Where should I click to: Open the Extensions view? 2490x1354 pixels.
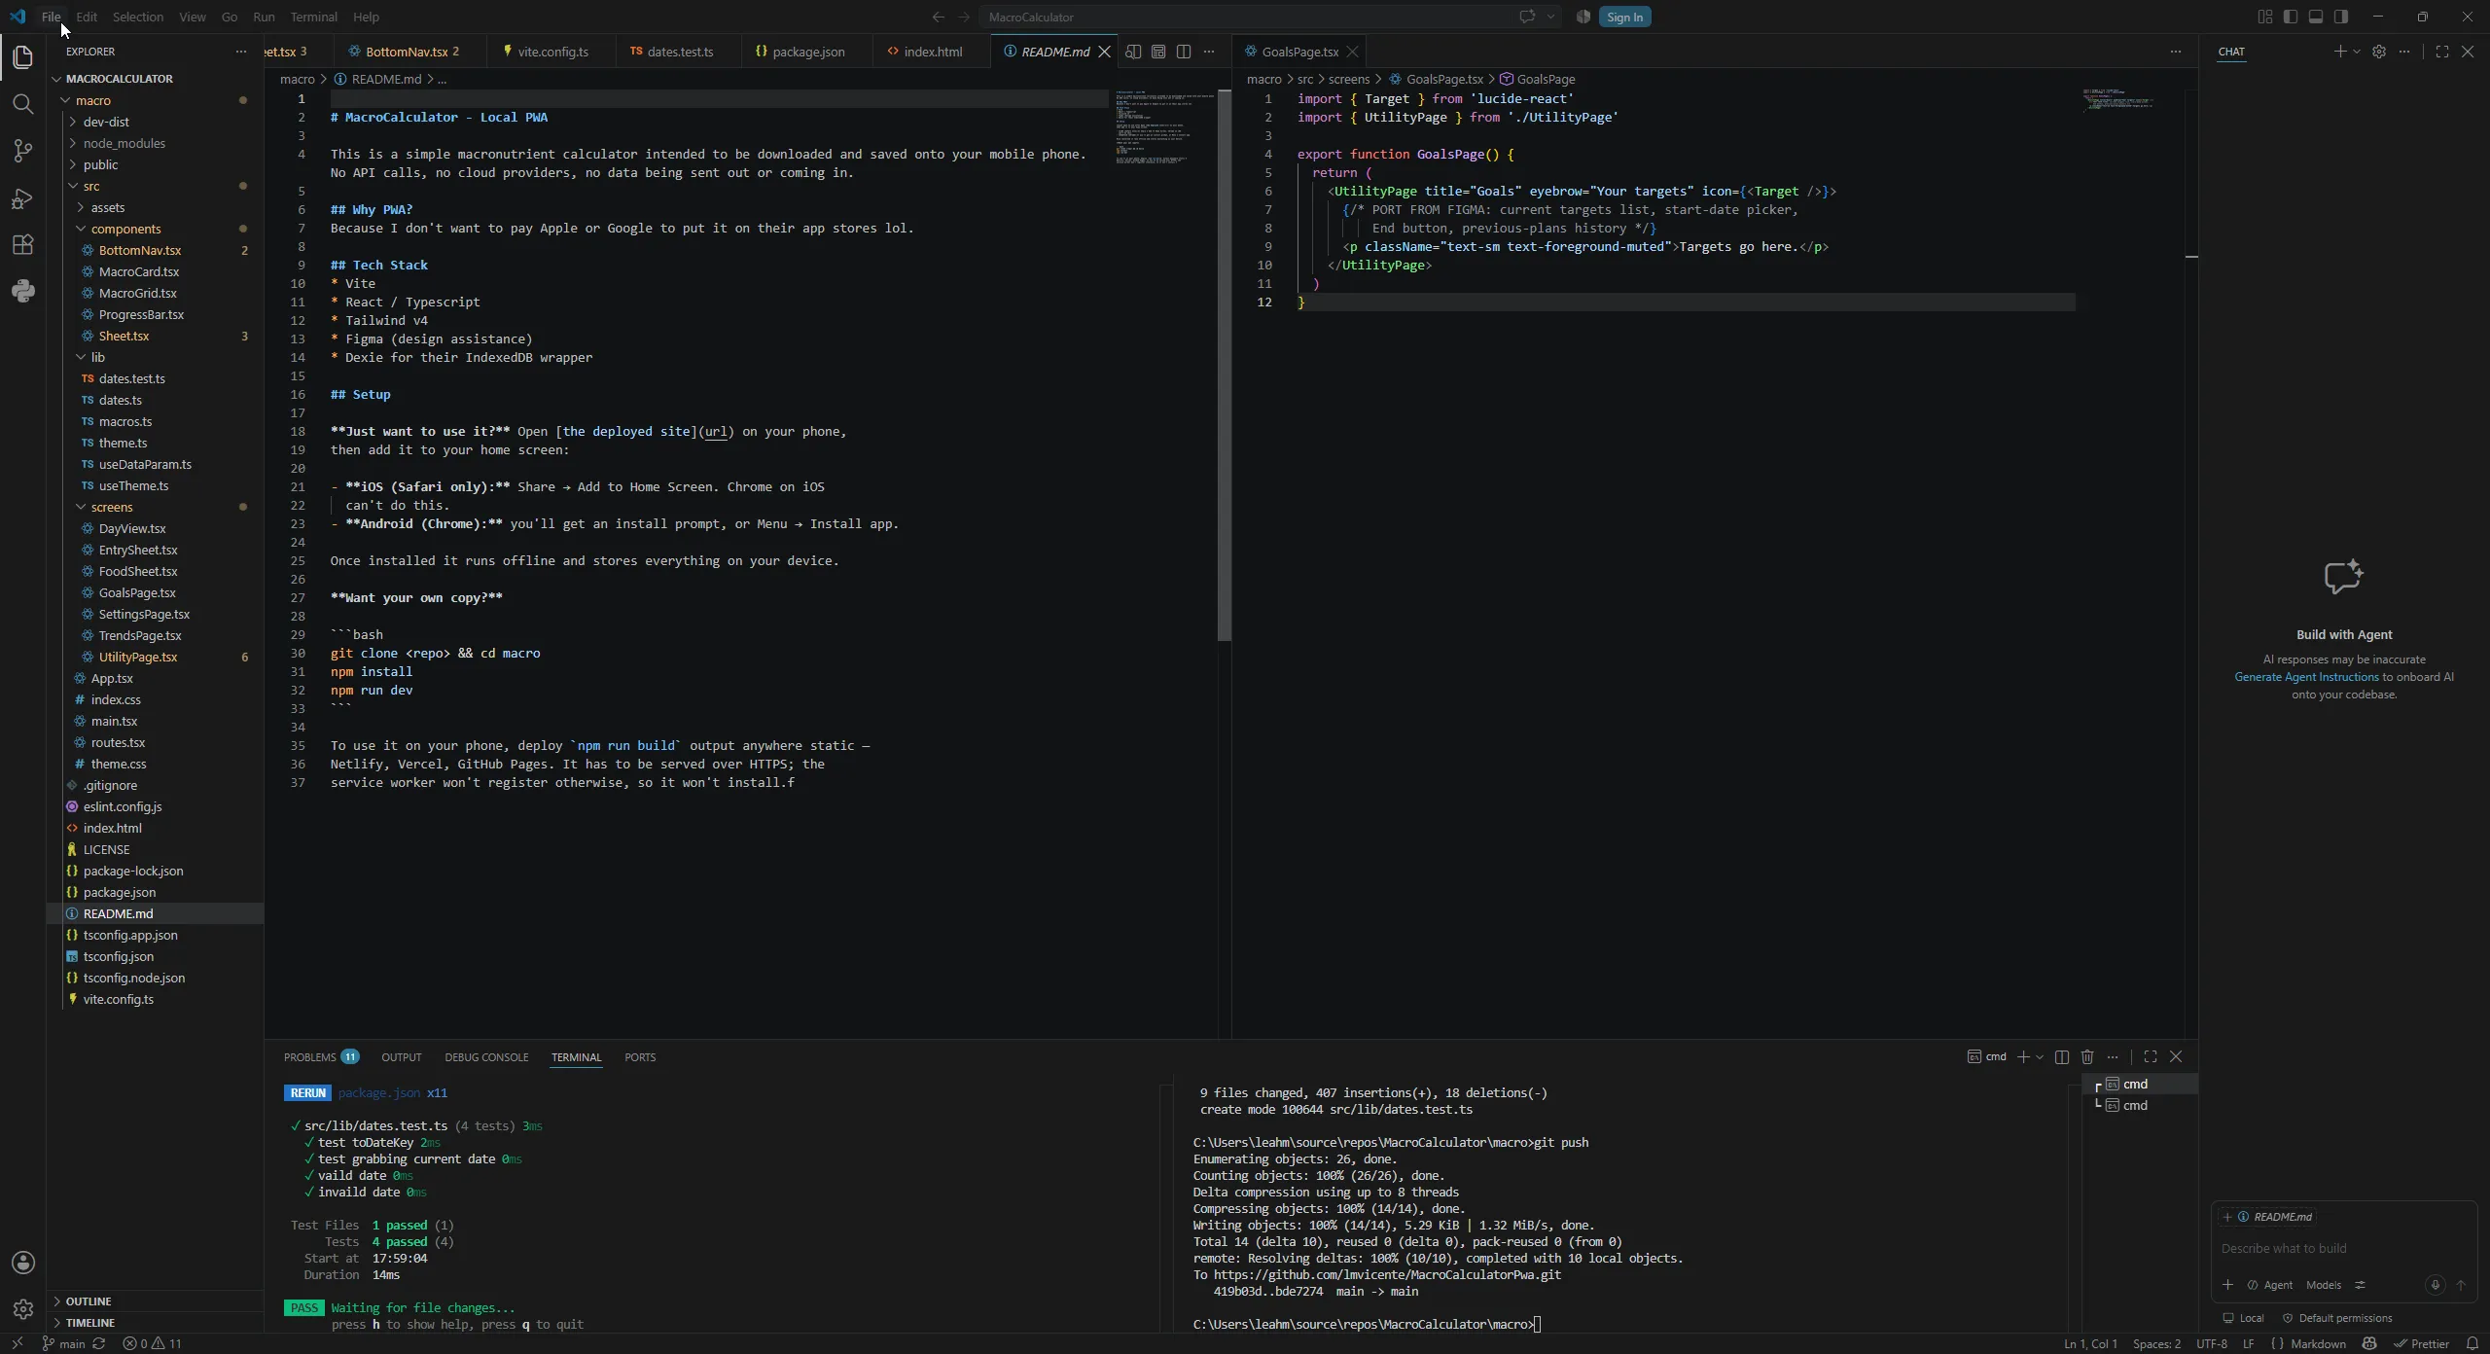click(23, 244)
